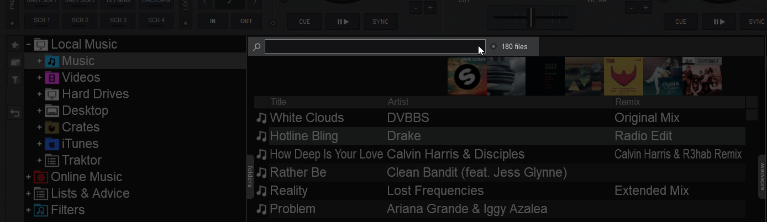Click the back arrow sidebar icon
Viewport: 767px width, 222px height.
[x=15, y=113]
